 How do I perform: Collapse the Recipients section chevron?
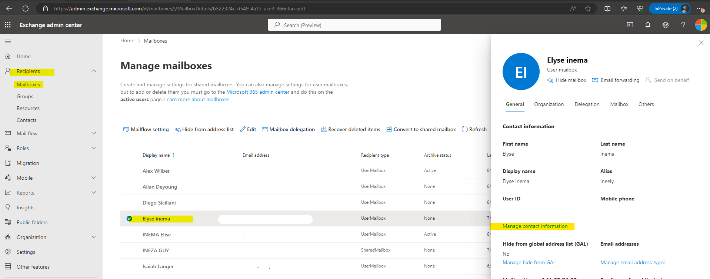pos(94,71)
